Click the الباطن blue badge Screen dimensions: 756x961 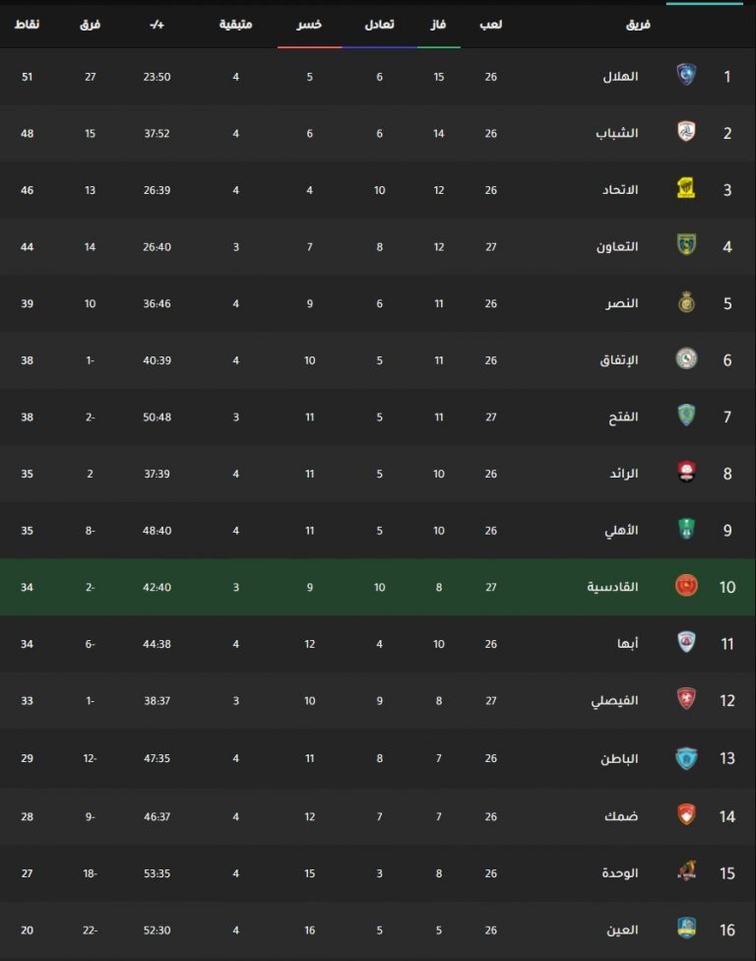[x=686, y=757]
